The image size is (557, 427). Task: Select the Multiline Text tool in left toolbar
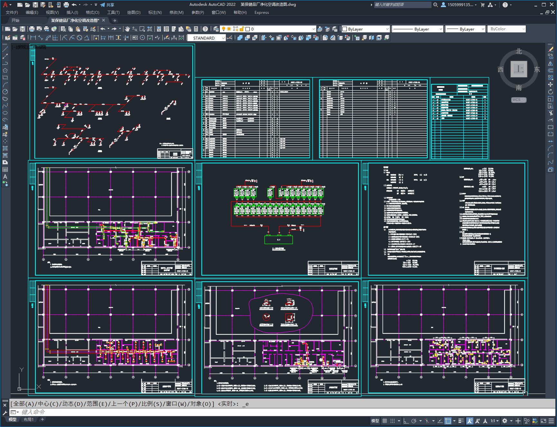pyautogui.click(x=5, y=177)
